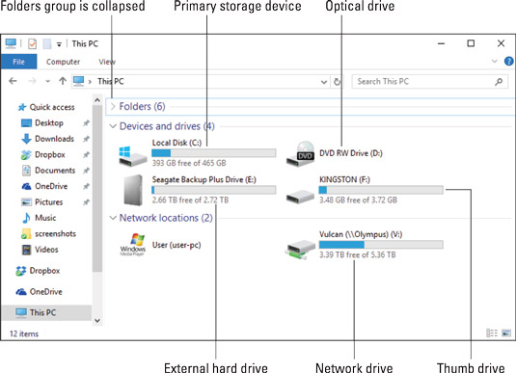Screen dimensions: 516x373
Task: Open User (user-pc) media player icon
Action: [x=133, y=245]
